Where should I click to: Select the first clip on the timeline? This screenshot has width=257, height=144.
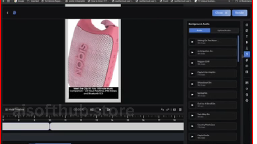tap(26, 126)
